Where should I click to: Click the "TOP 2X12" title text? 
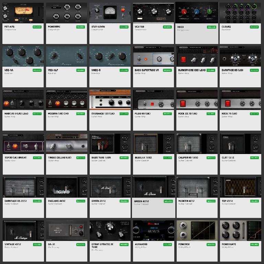[227, 201]
